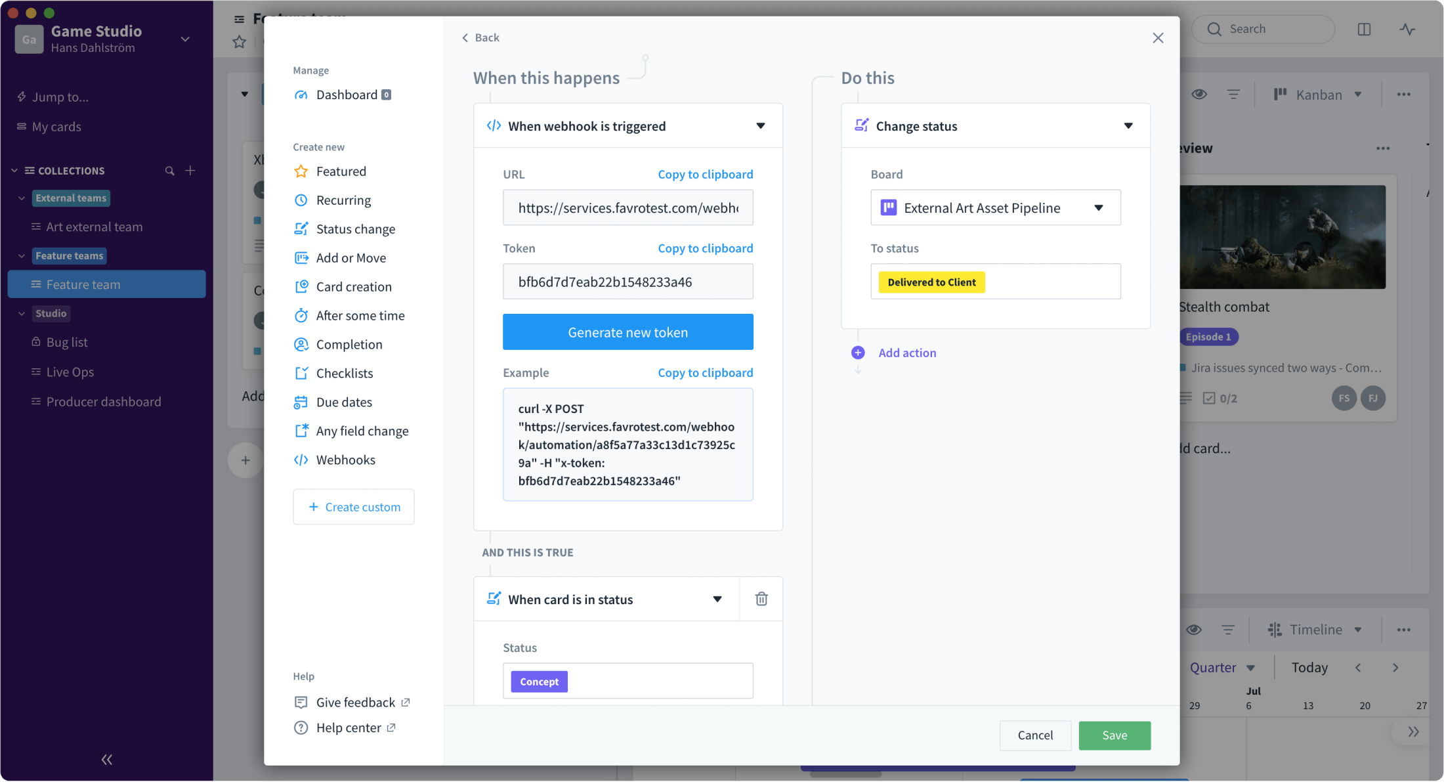Viewport: 1444px width, 782px height.
Task: Select the Any field change trigger
Action: click(x=362, y=430)
